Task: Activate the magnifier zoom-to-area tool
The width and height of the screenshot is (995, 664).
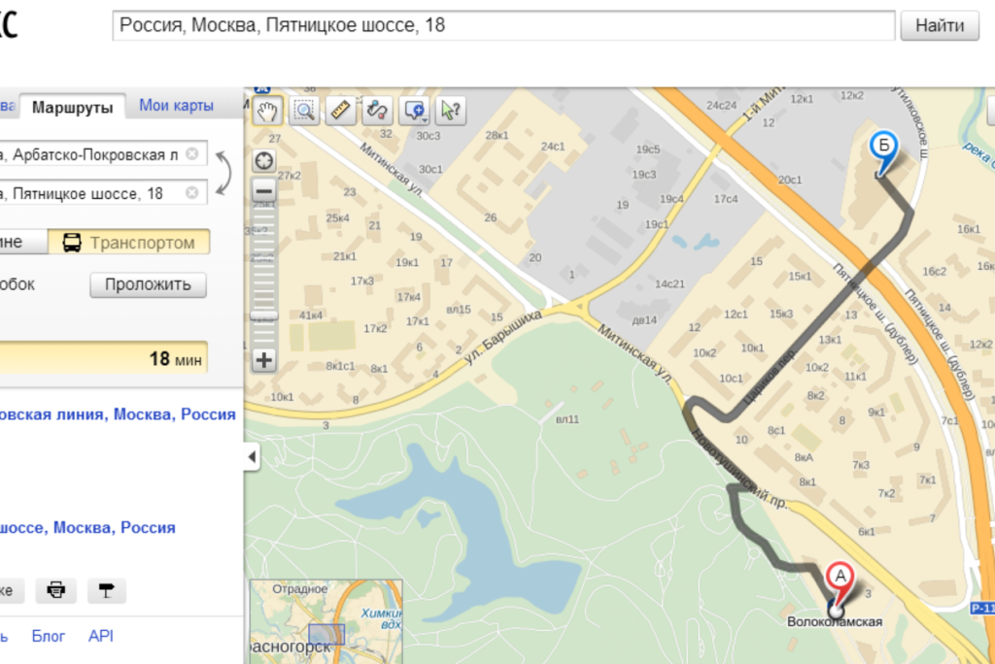Action: coord(304,111)
